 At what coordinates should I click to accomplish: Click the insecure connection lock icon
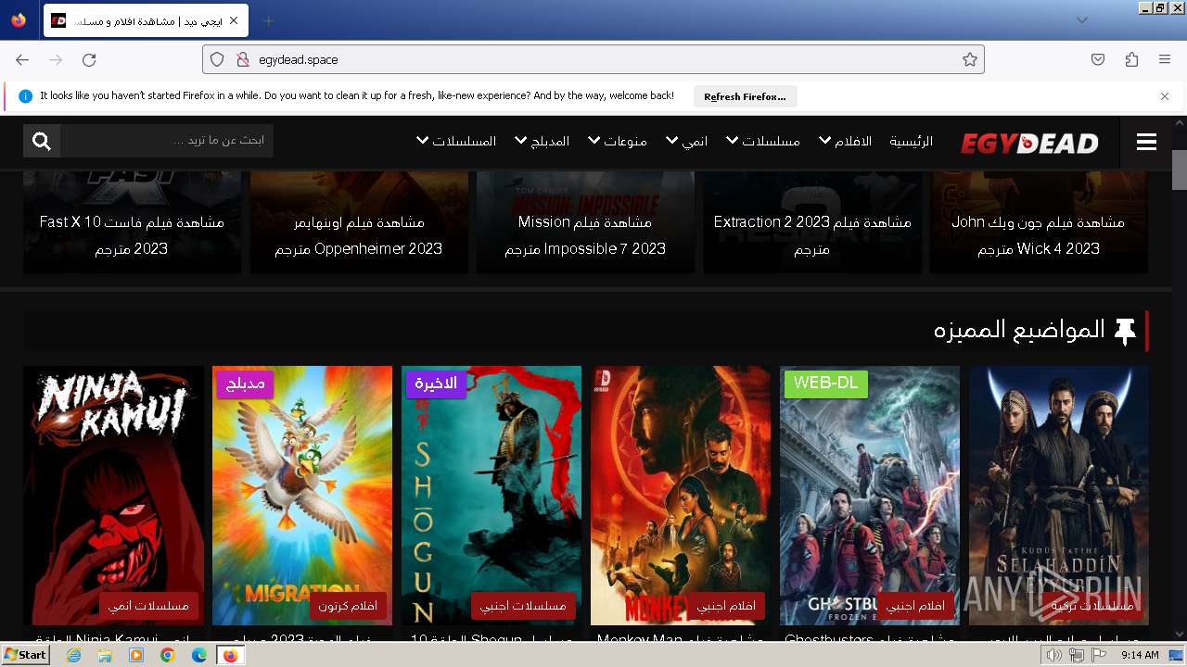242,59
